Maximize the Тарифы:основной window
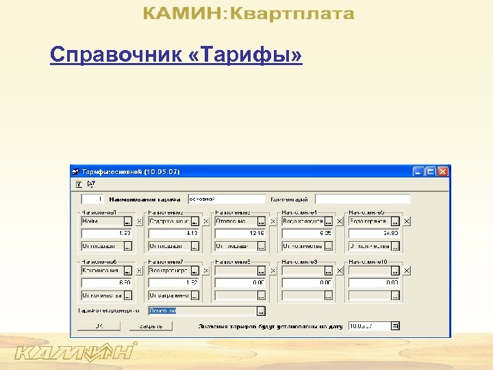 [x=430, y=172]
